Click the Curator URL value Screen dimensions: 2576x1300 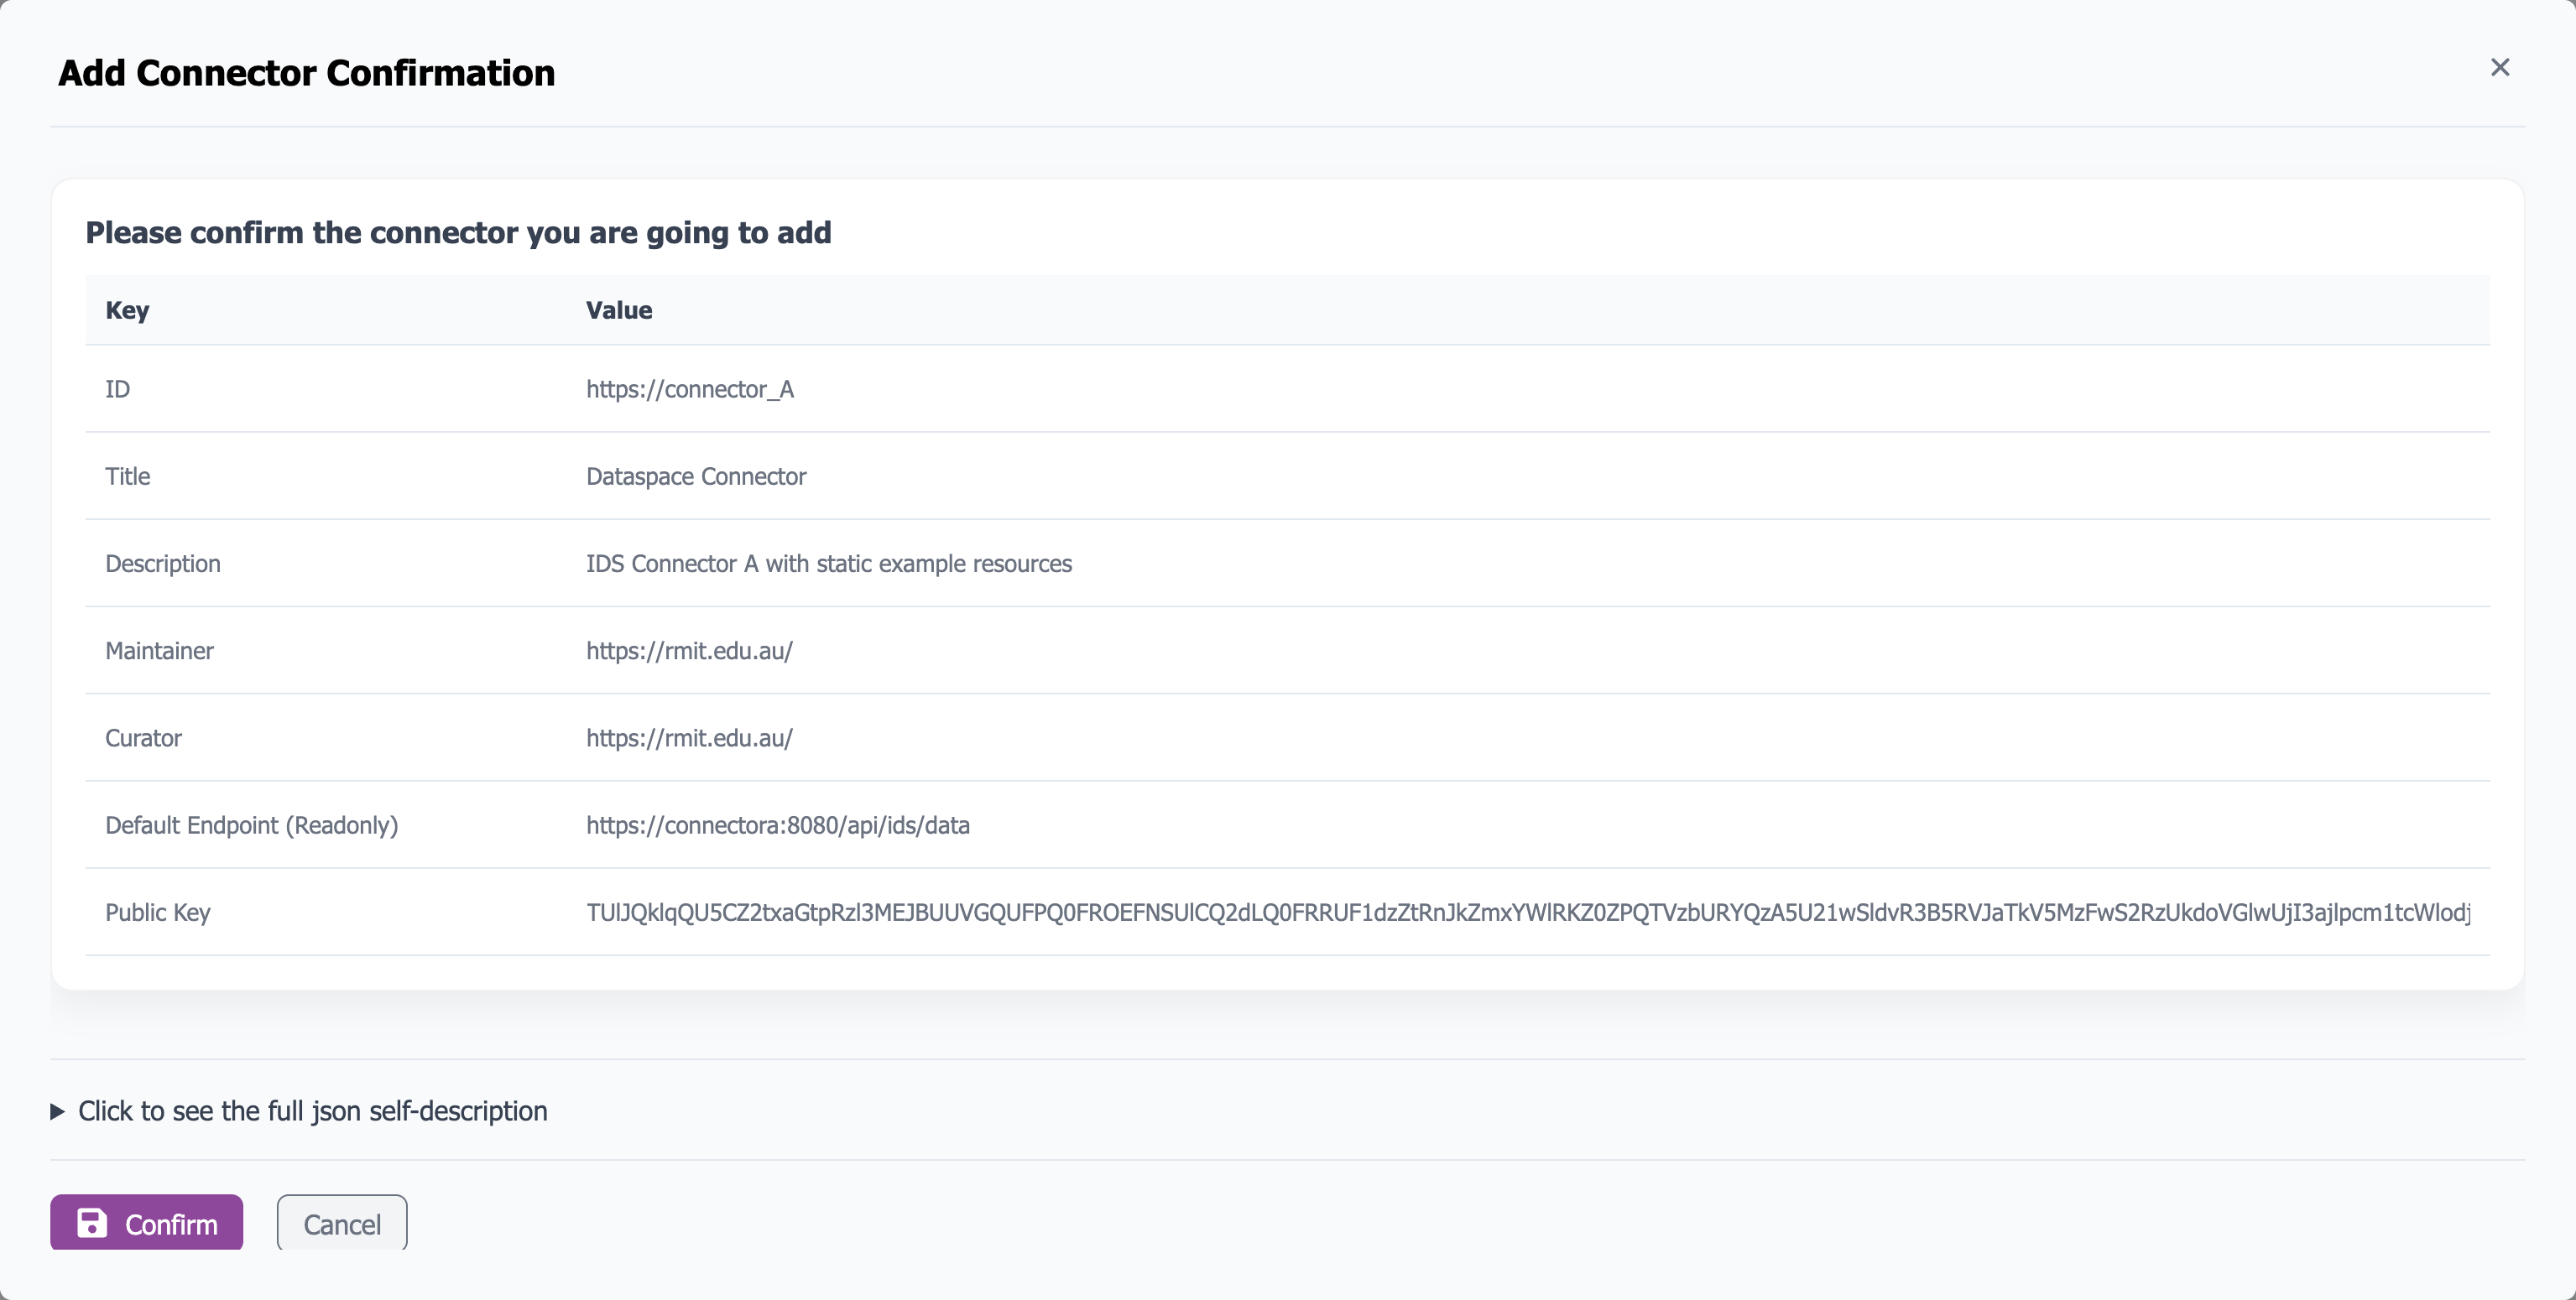click(x=689, y=737)
